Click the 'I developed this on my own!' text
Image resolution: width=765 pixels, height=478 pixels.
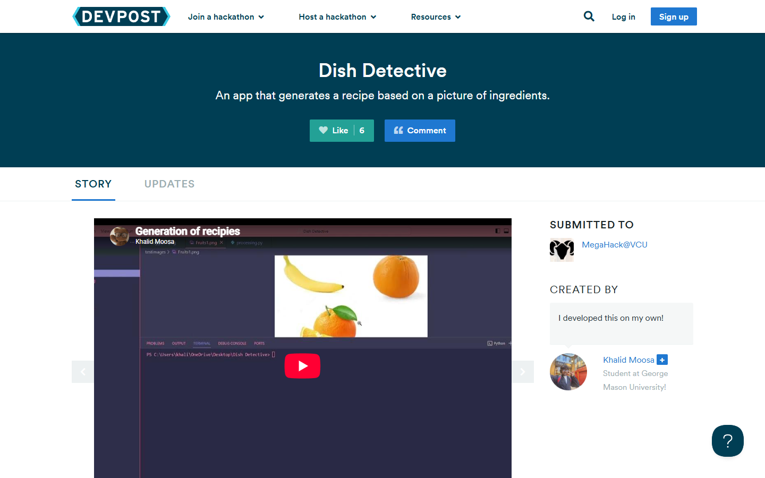click(x=611, y=318)
